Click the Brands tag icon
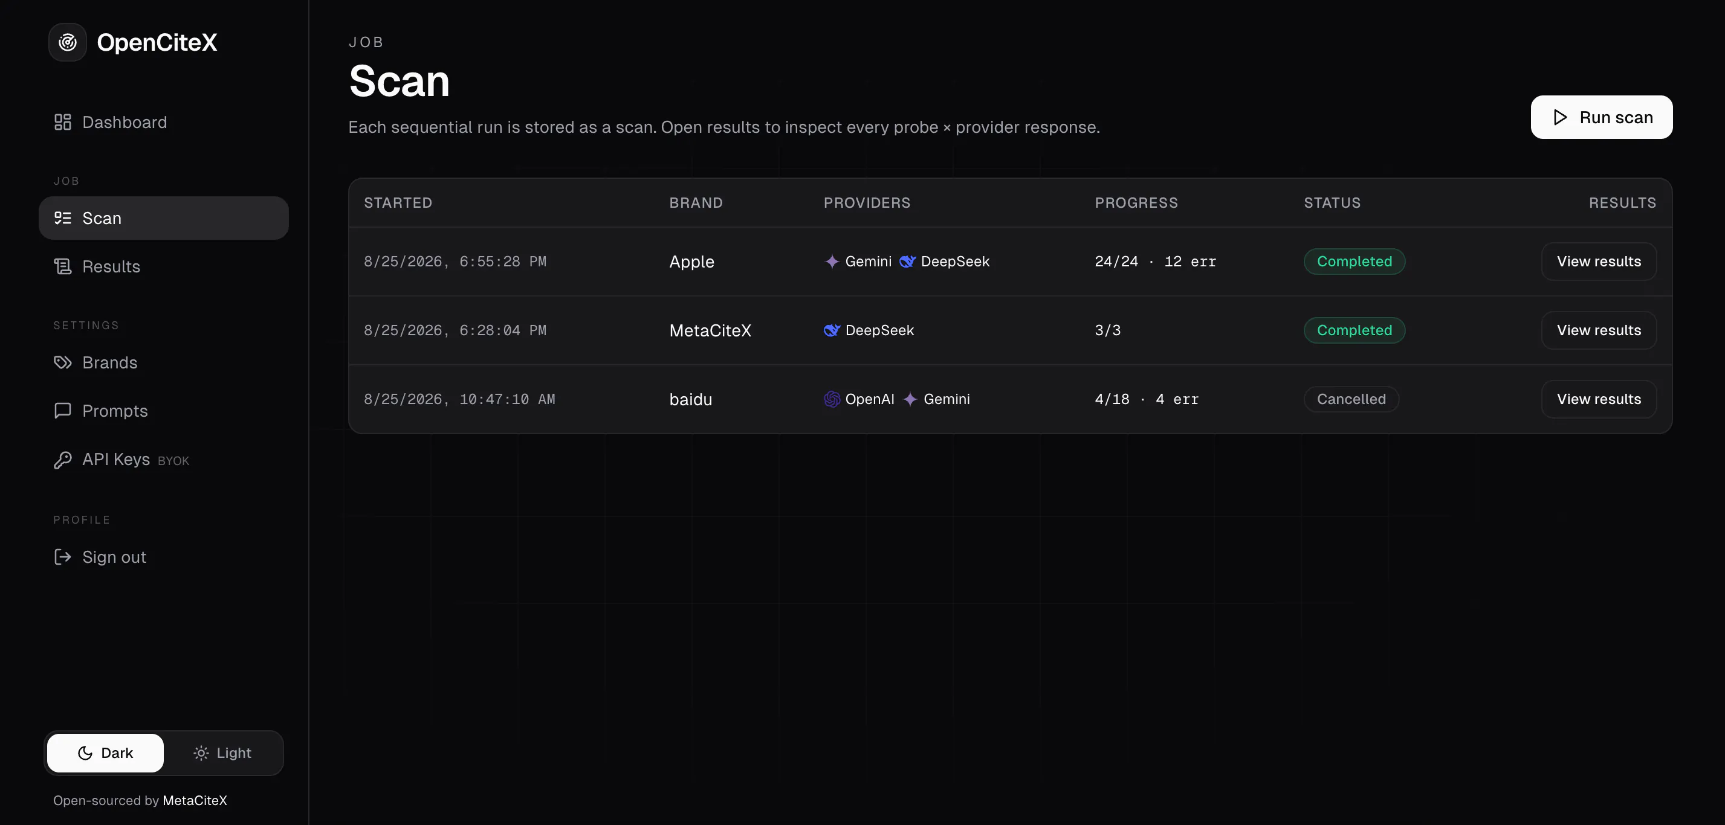 (62, 362)
